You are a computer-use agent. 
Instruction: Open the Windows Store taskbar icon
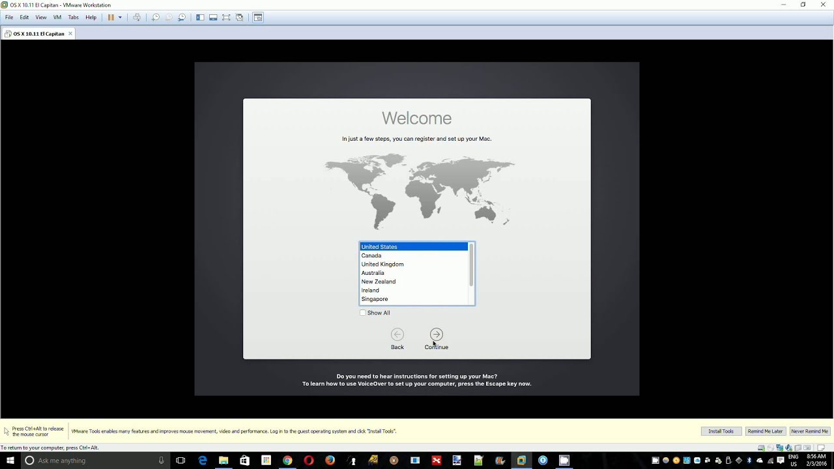[x=244, y=461]
